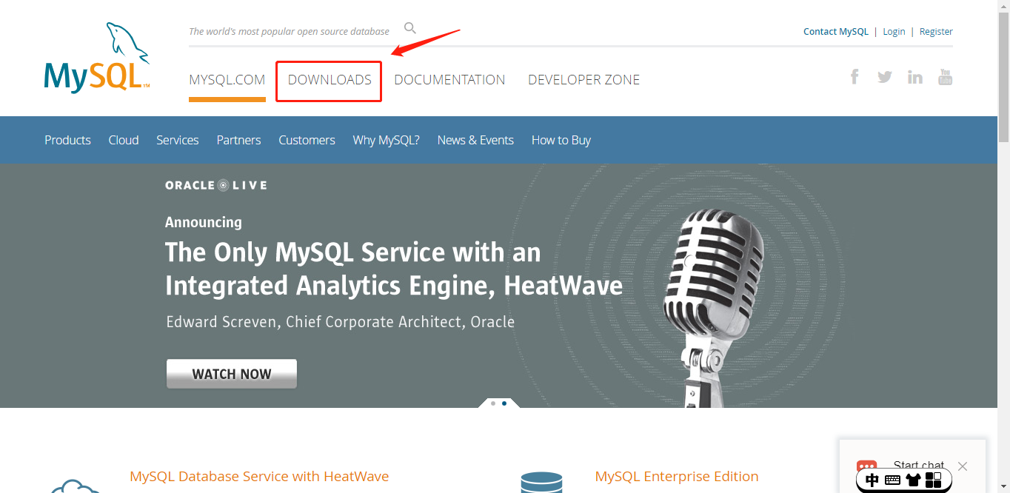The width and height of the screenshot is (1010, 493).
Task: Click the Login link
Action: (x=894, y=32)
